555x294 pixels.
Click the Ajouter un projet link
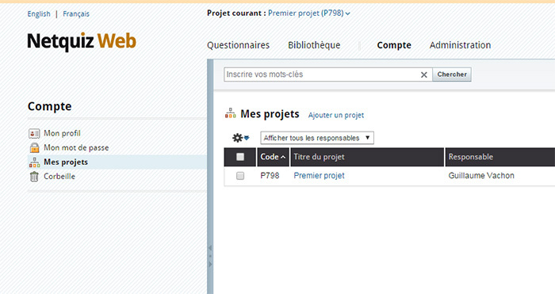tap(336, 115)
